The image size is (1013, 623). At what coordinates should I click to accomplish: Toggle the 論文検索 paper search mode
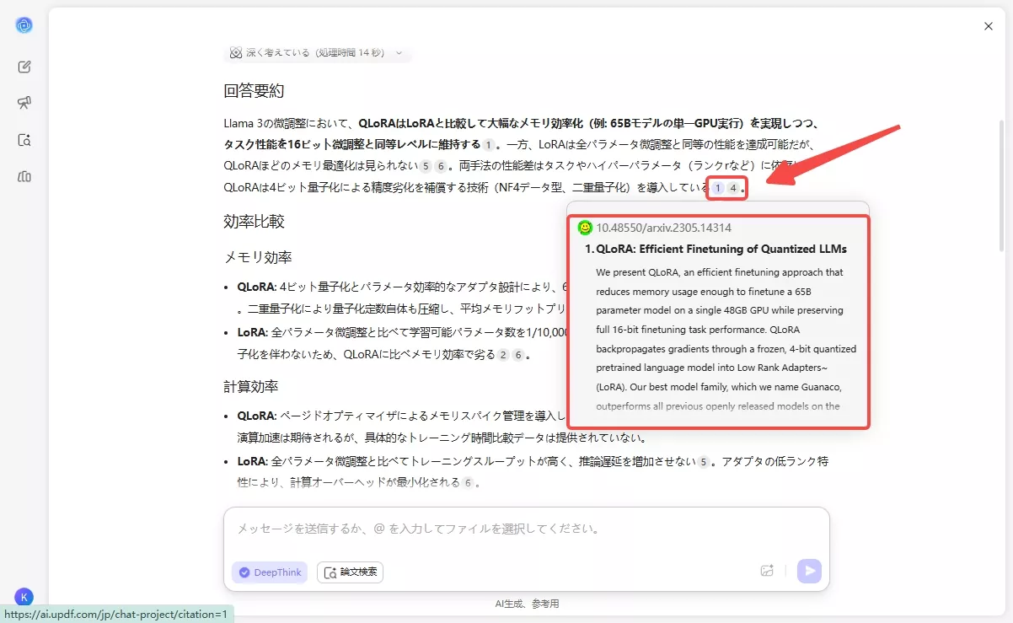tap(350, 572)
